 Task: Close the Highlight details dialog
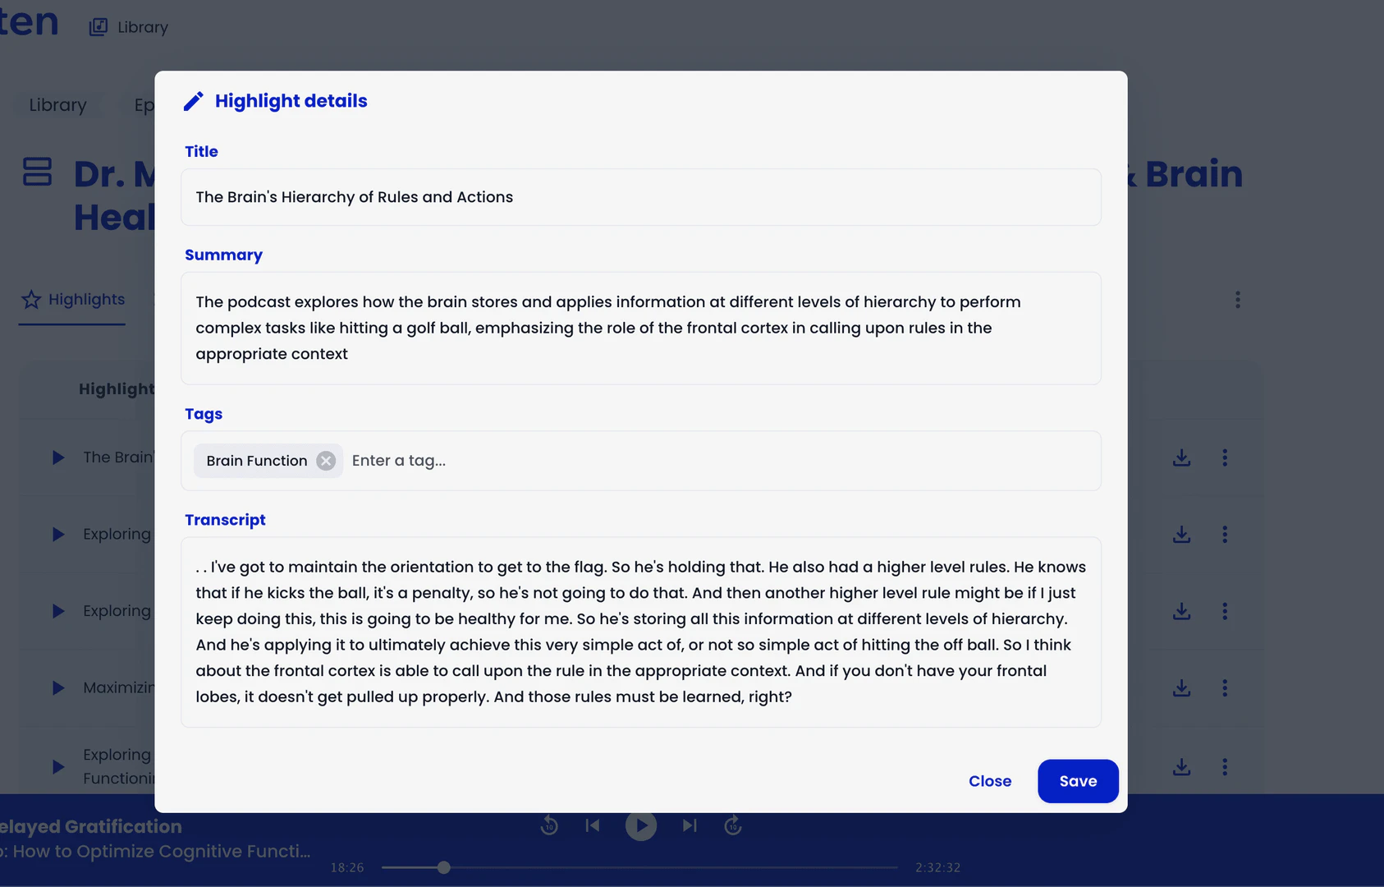pyautogui.click(x=989, y=781)
